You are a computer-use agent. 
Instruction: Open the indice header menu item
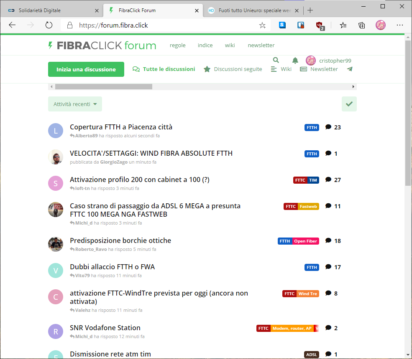coord(205,46)
